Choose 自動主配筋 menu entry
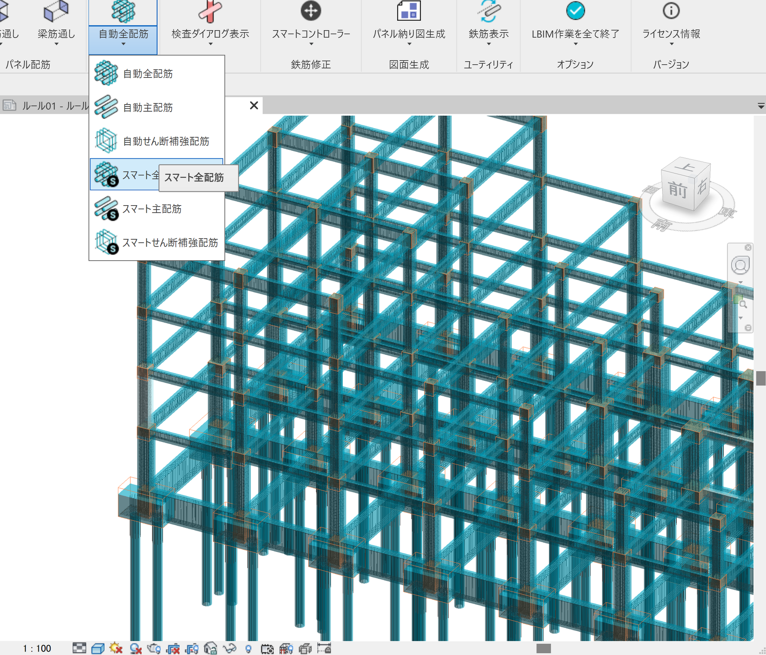 click(x=147, y=107)
